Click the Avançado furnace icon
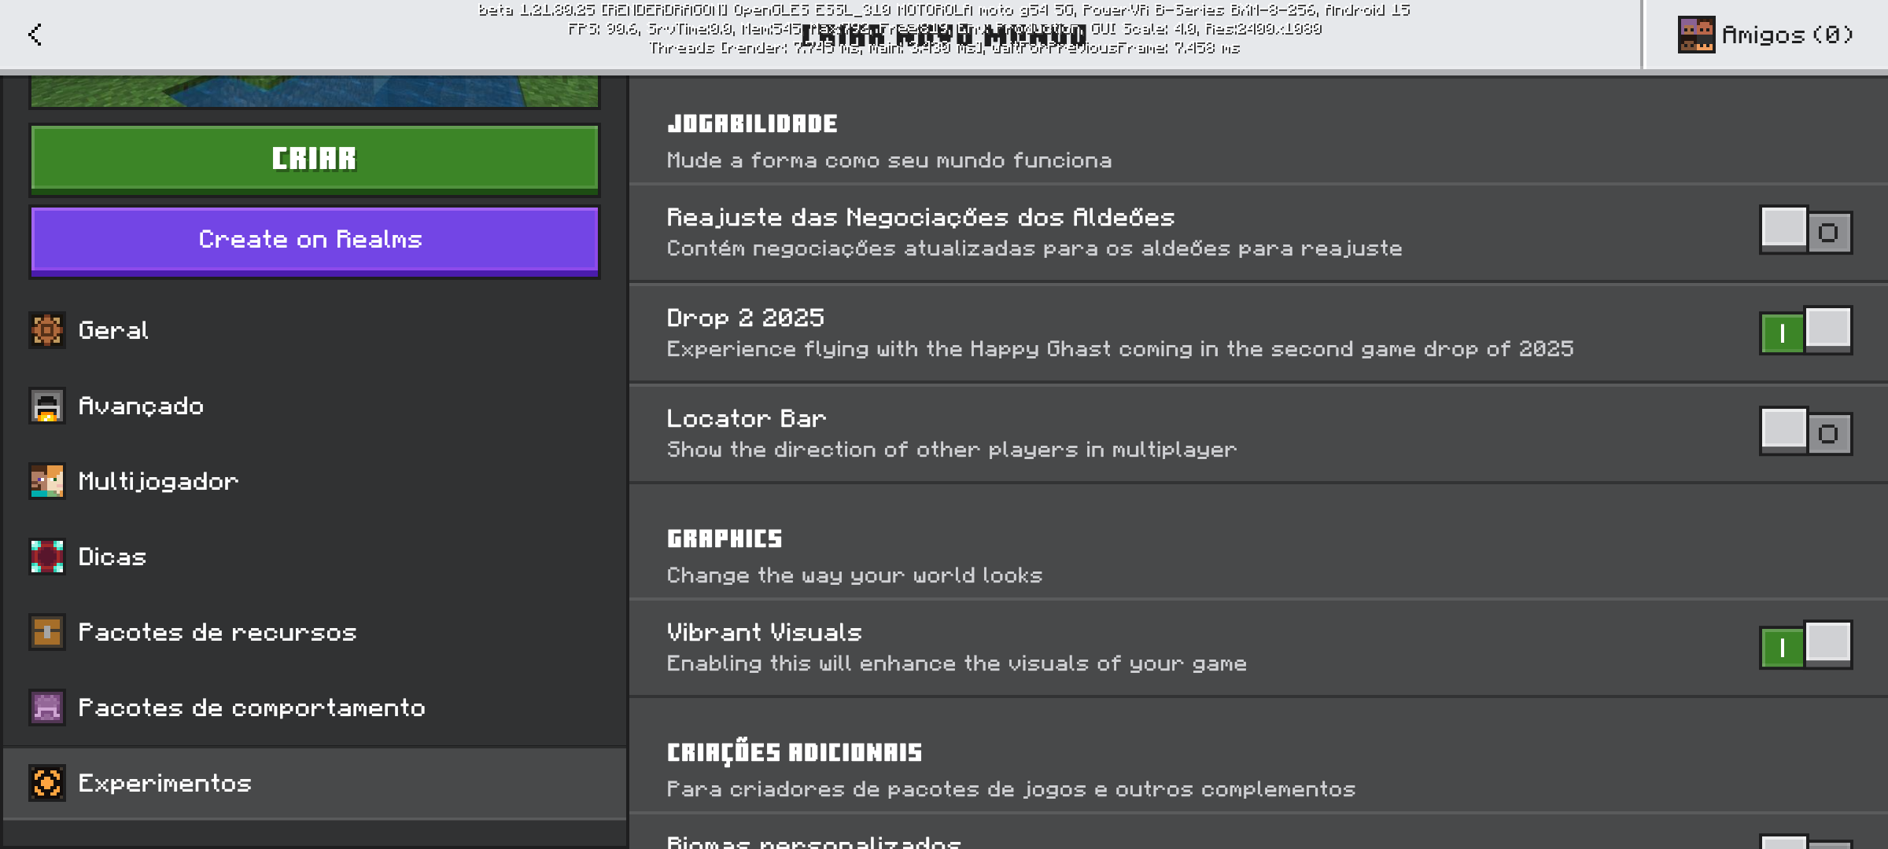 pos(47,406)
